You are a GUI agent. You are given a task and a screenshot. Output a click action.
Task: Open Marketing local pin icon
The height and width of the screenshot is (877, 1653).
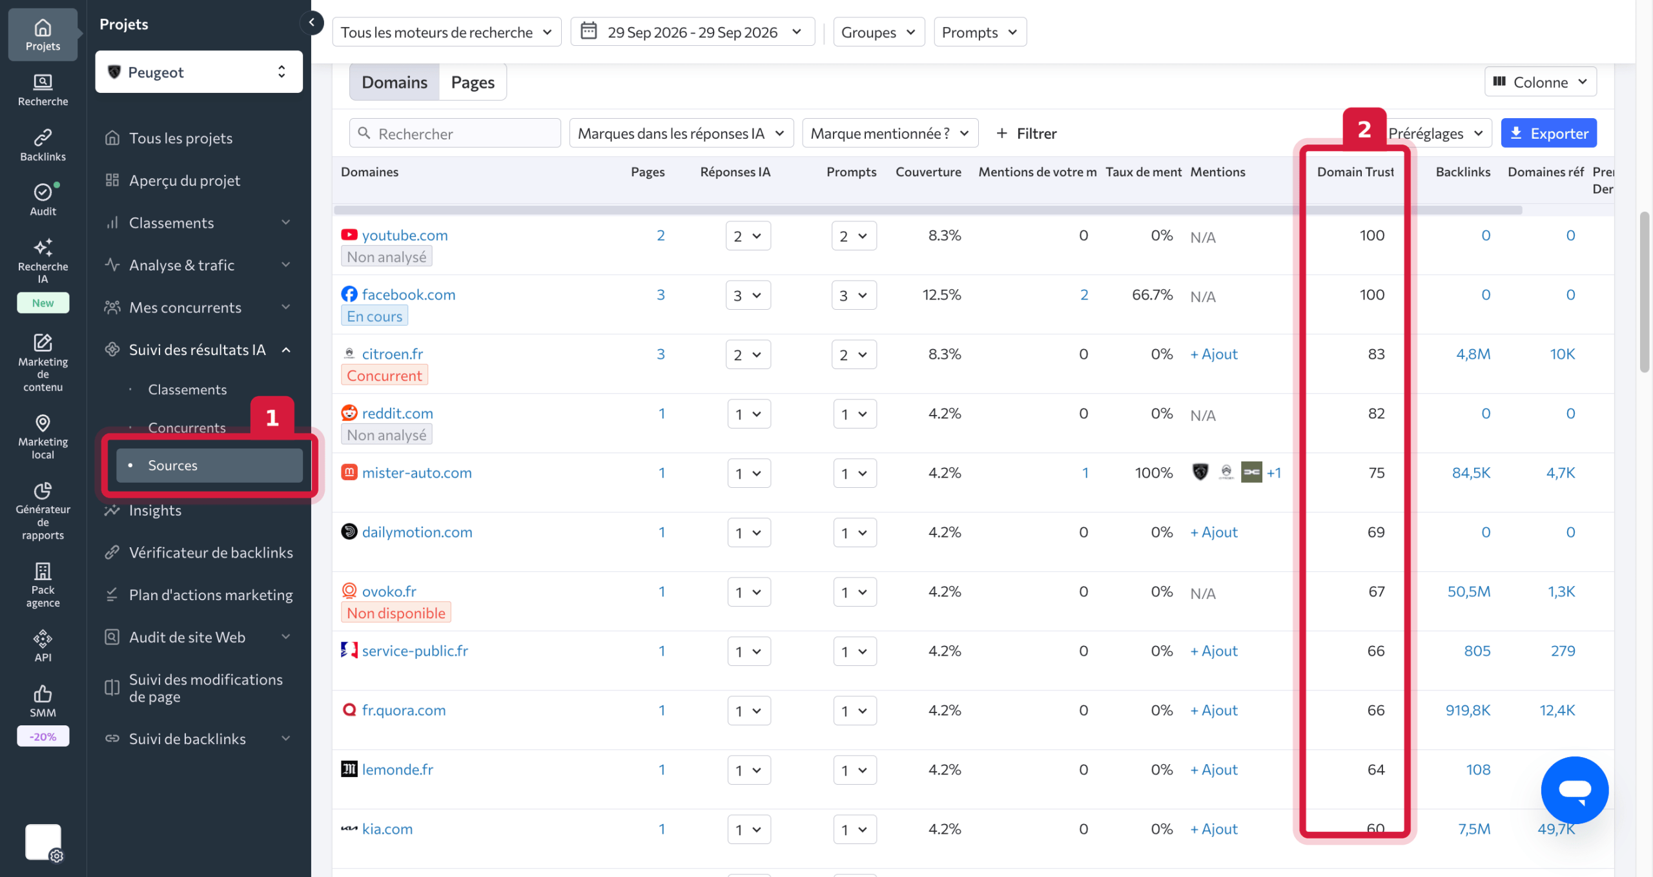click(x=43, y=437)
